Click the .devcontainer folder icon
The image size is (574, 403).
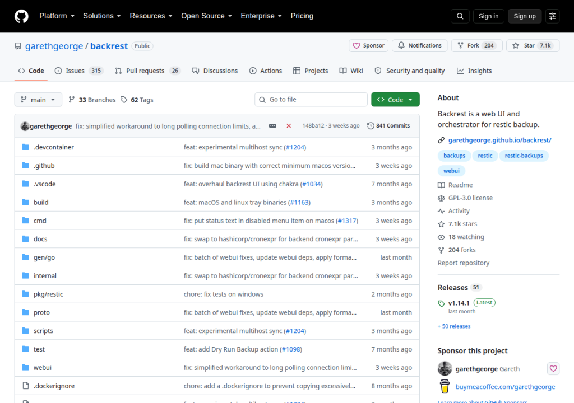pos(25,147)
